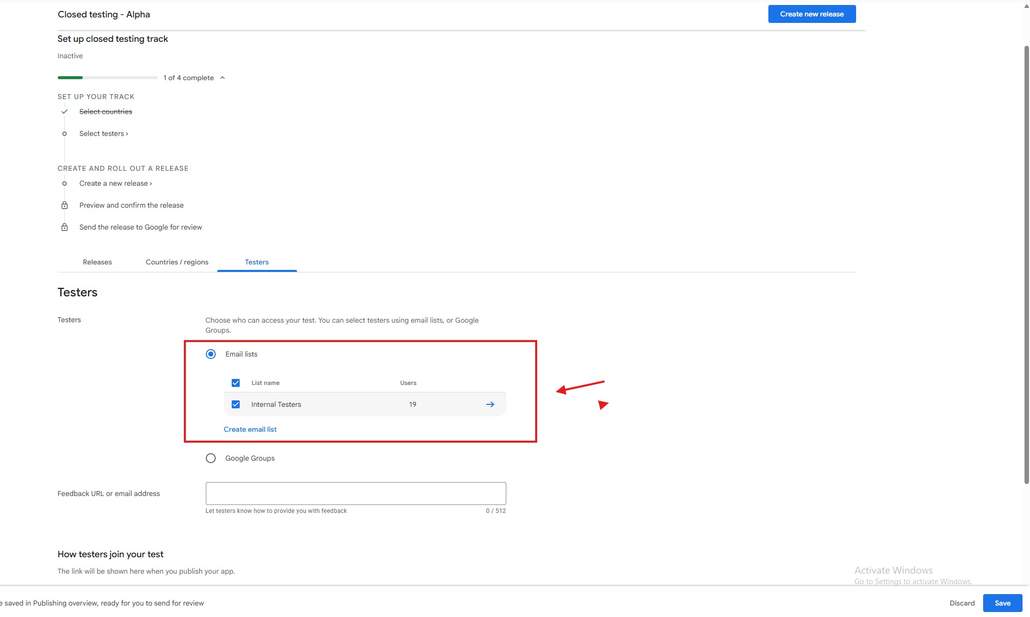Click the circle icon beside Create a new release
1030x617 pixels.
[64, 183]
